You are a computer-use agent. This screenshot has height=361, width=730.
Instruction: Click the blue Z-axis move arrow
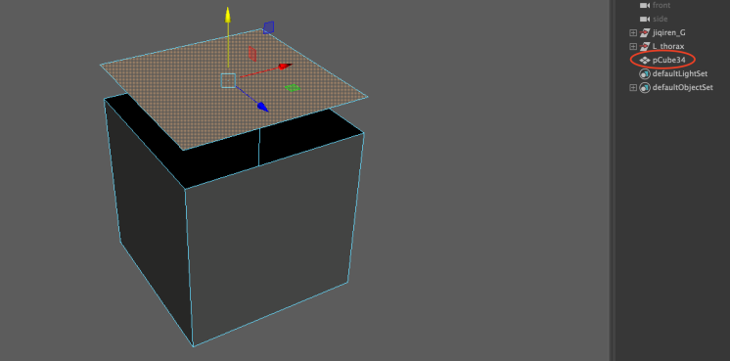(x=263, y=107)
